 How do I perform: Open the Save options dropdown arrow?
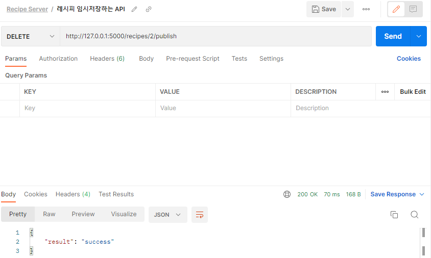click(348, 9)
